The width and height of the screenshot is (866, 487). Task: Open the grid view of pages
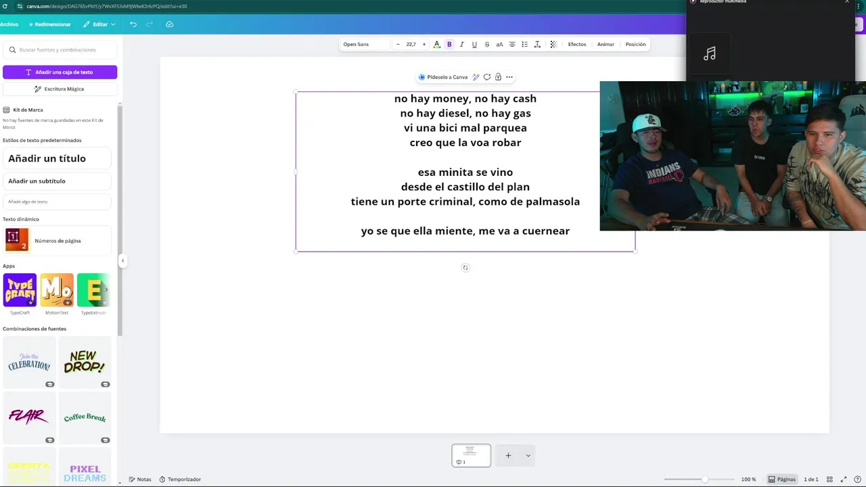click(x=829, y=480)
